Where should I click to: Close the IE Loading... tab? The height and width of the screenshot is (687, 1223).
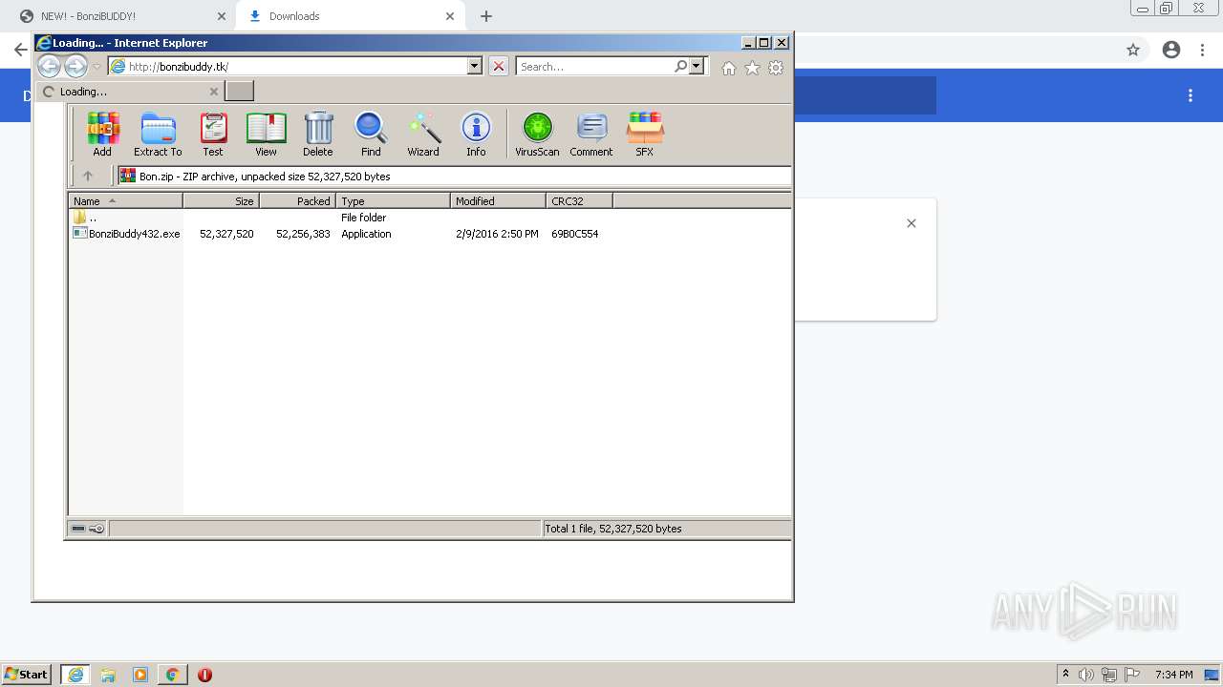(x=213, y=92)
